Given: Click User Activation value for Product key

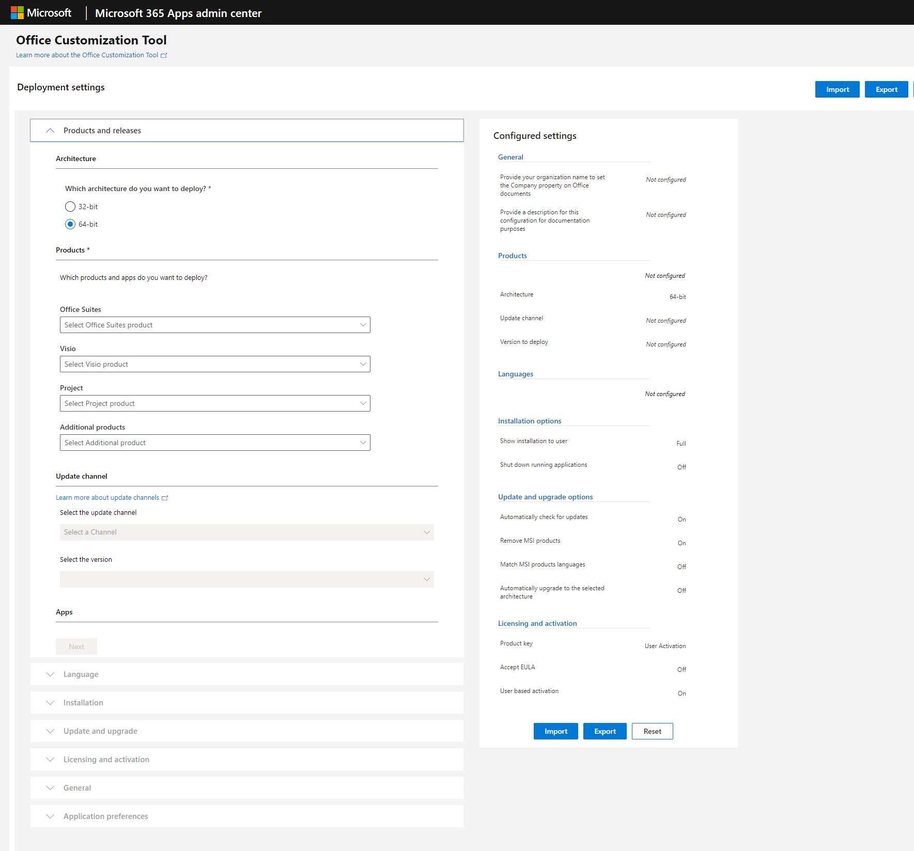Looking at the screenshot, I should point(665,646).
